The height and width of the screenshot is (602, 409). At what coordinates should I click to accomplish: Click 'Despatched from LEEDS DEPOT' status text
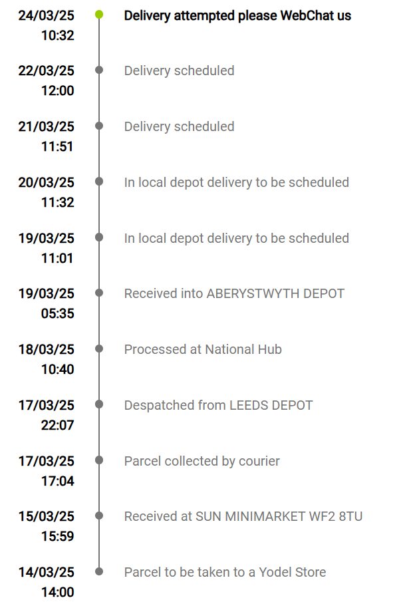point(218,405)
